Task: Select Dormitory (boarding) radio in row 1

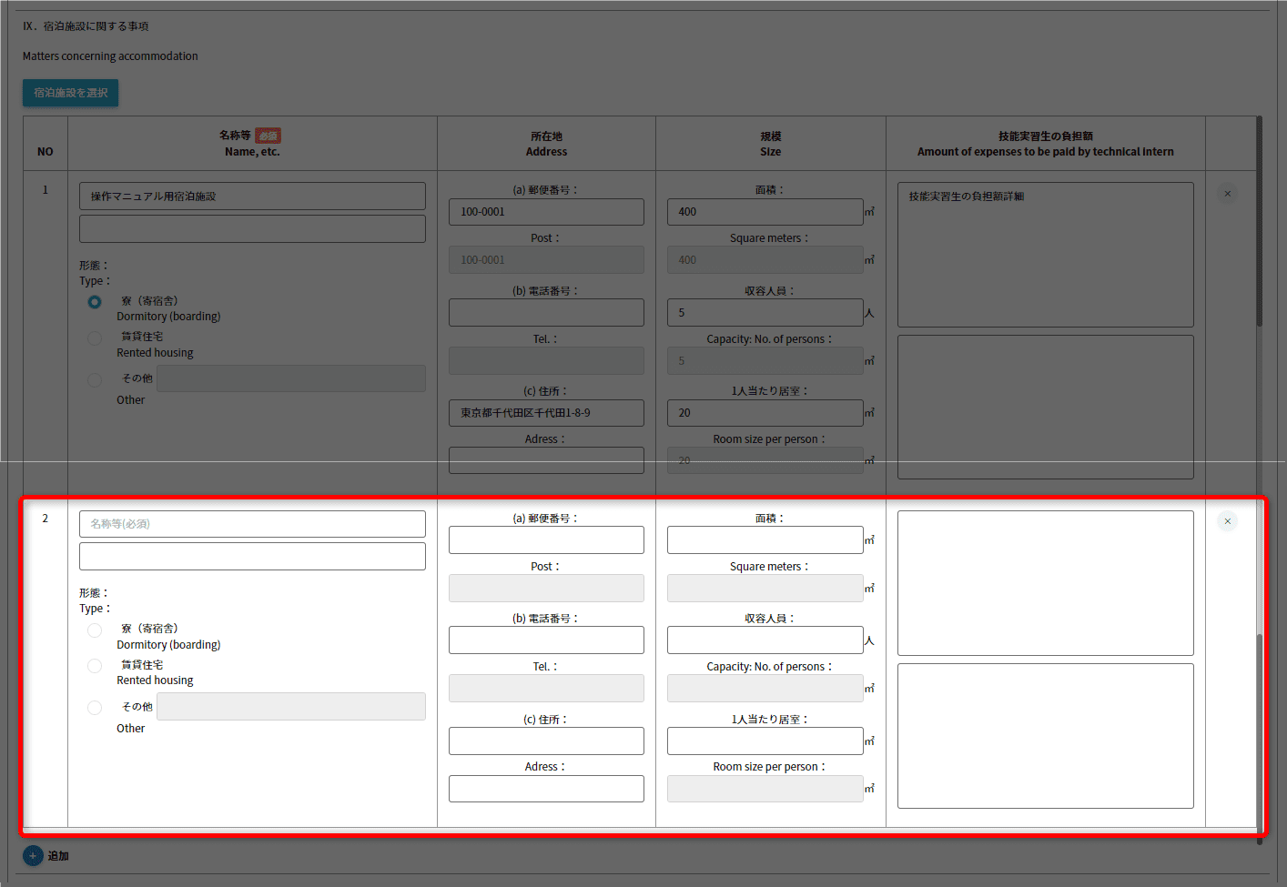Action: click(x=95, y=302)
